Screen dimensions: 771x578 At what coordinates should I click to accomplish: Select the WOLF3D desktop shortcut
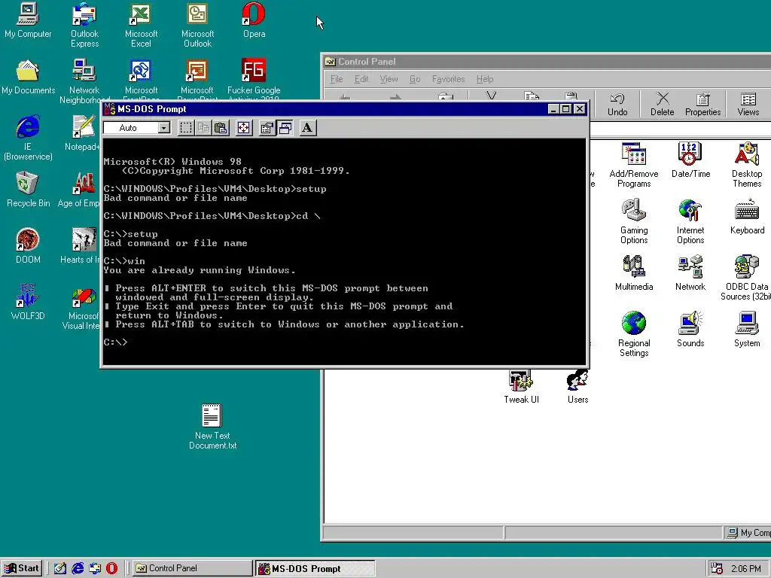point(28,303)
